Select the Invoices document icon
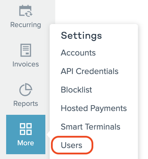Viewport: 148px width, 159px height. 26,50
